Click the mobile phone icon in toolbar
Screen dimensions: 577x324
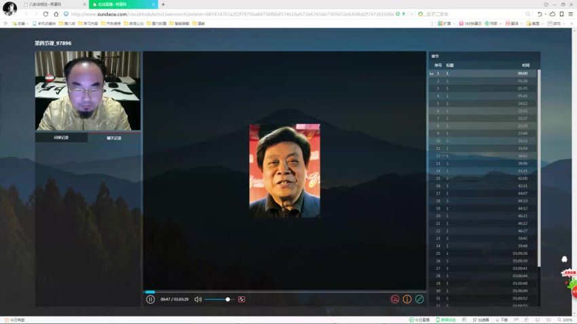(561, 14)
